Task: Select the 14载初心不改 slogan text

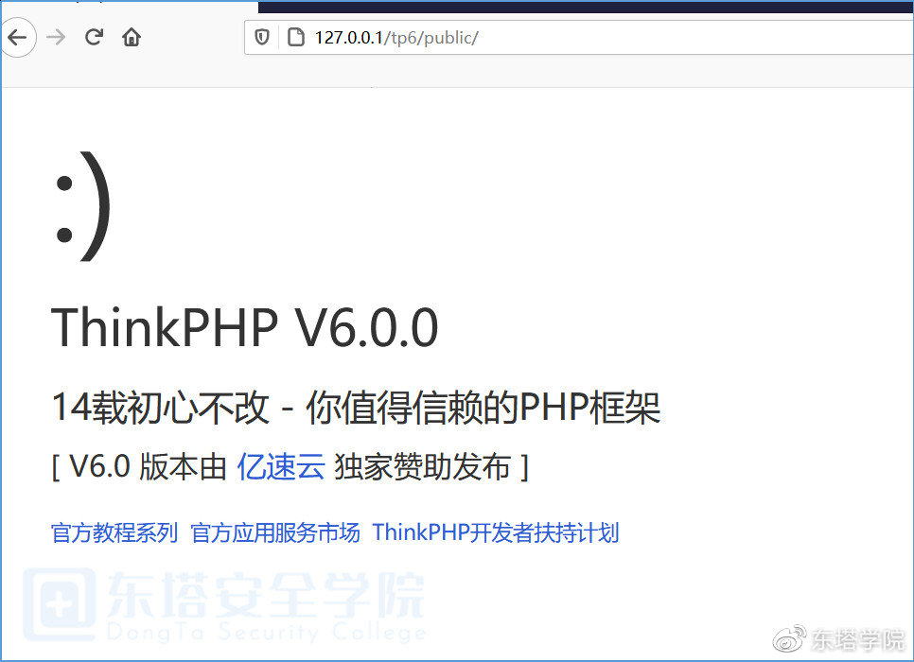Action: coord(160,408)
